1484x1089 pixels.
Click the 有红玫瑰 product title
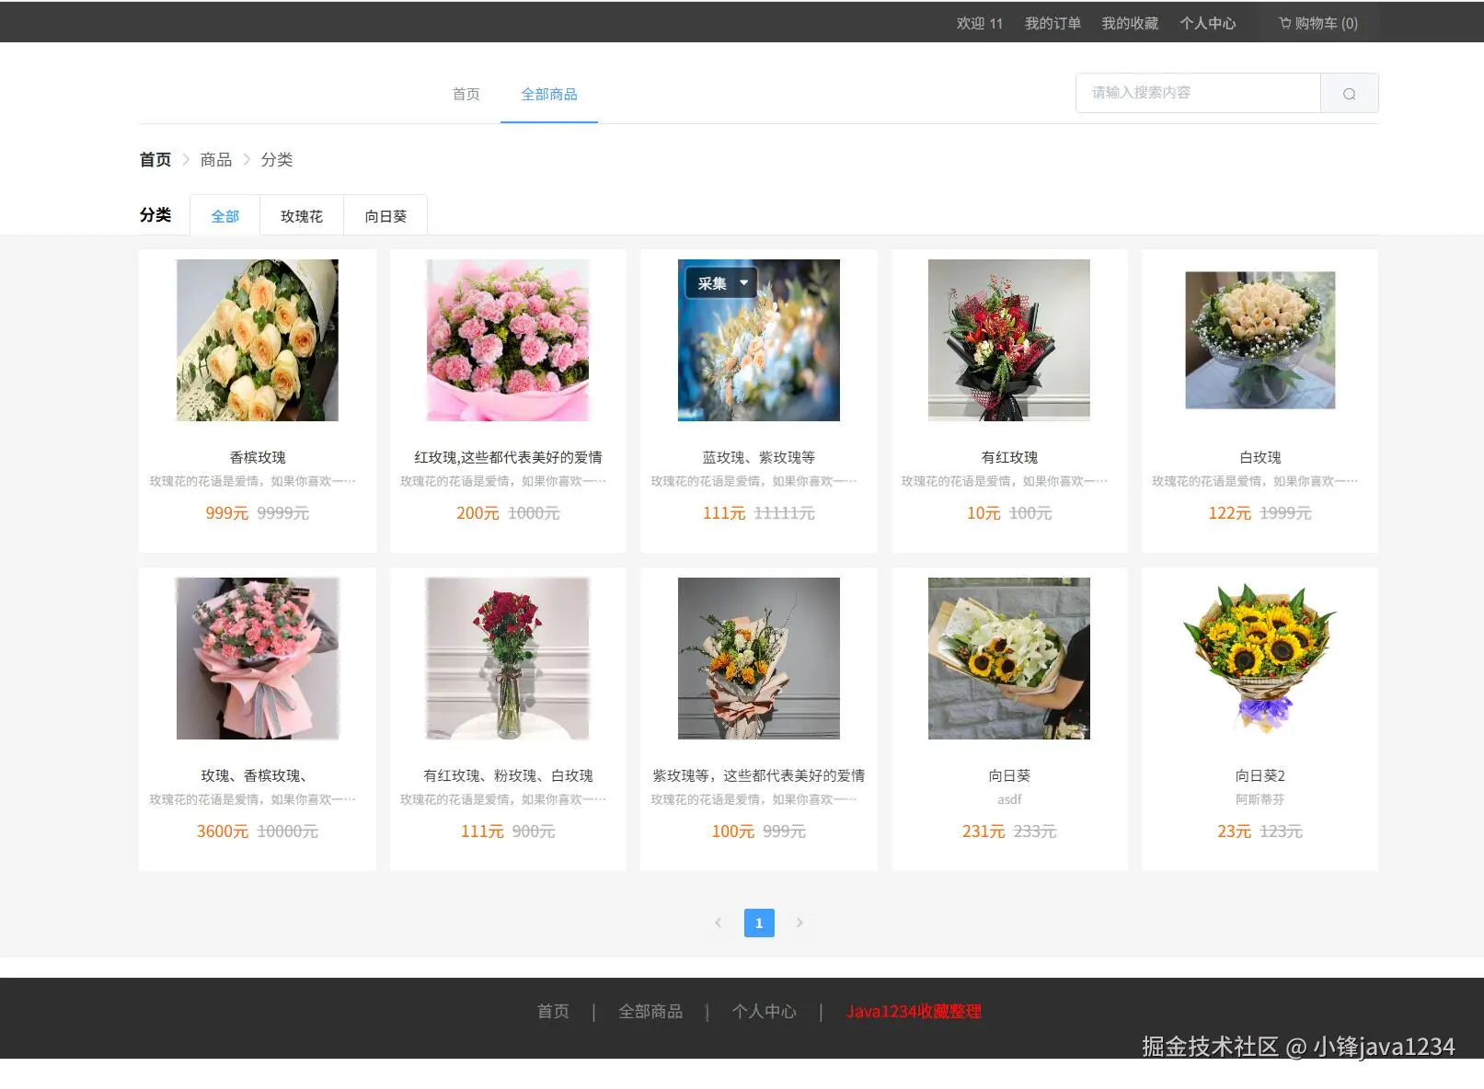(1009, 457)
